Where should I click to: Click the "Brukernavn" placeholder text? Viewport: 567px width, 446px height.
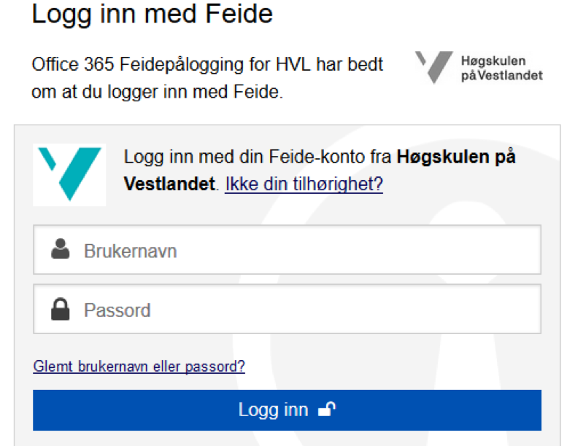coord(131,251)
